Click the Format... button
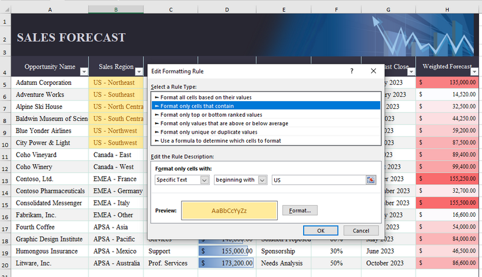This screenshot has height=277, width=482. click(300, 211)
